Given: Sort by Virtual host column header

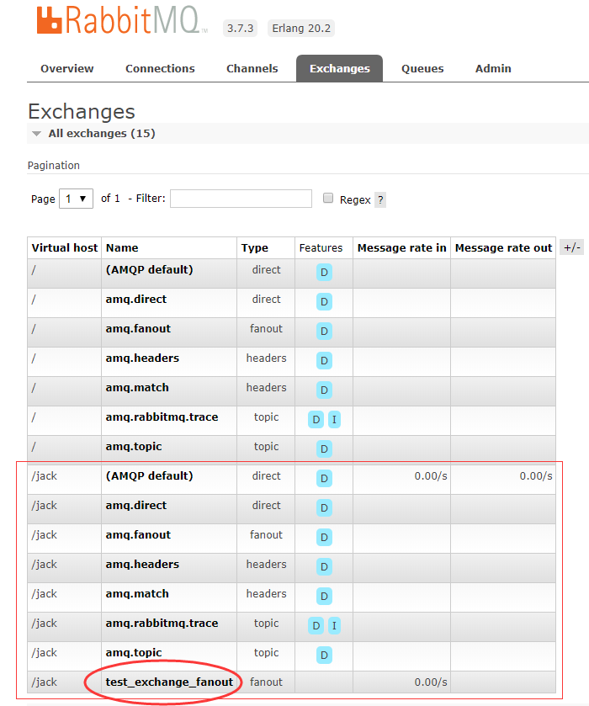Looking at the screenshot, I should click(x=65, y=247).
